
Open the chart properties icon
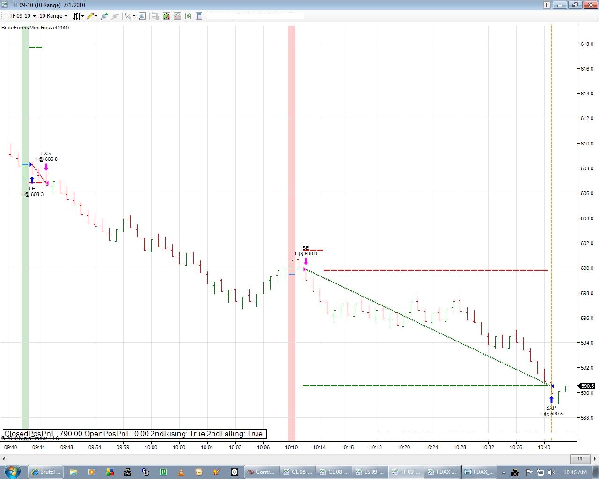pos(199,16)
